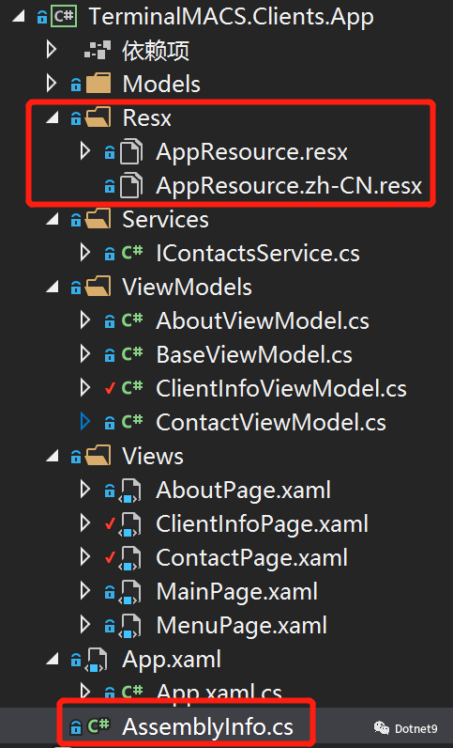453x748 pixels.
Task: Click the file icon of AppResource.zh-CN.resx
Action: point(130,185)
